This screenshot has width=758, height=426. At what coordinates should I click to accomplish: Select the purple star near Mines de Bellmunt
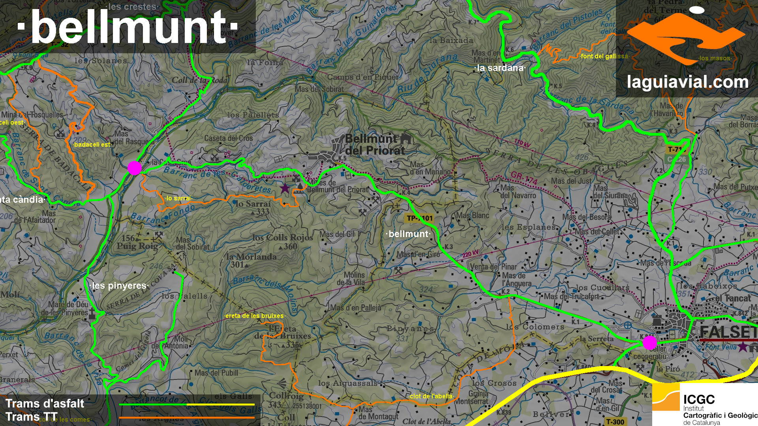coord(285,189)
